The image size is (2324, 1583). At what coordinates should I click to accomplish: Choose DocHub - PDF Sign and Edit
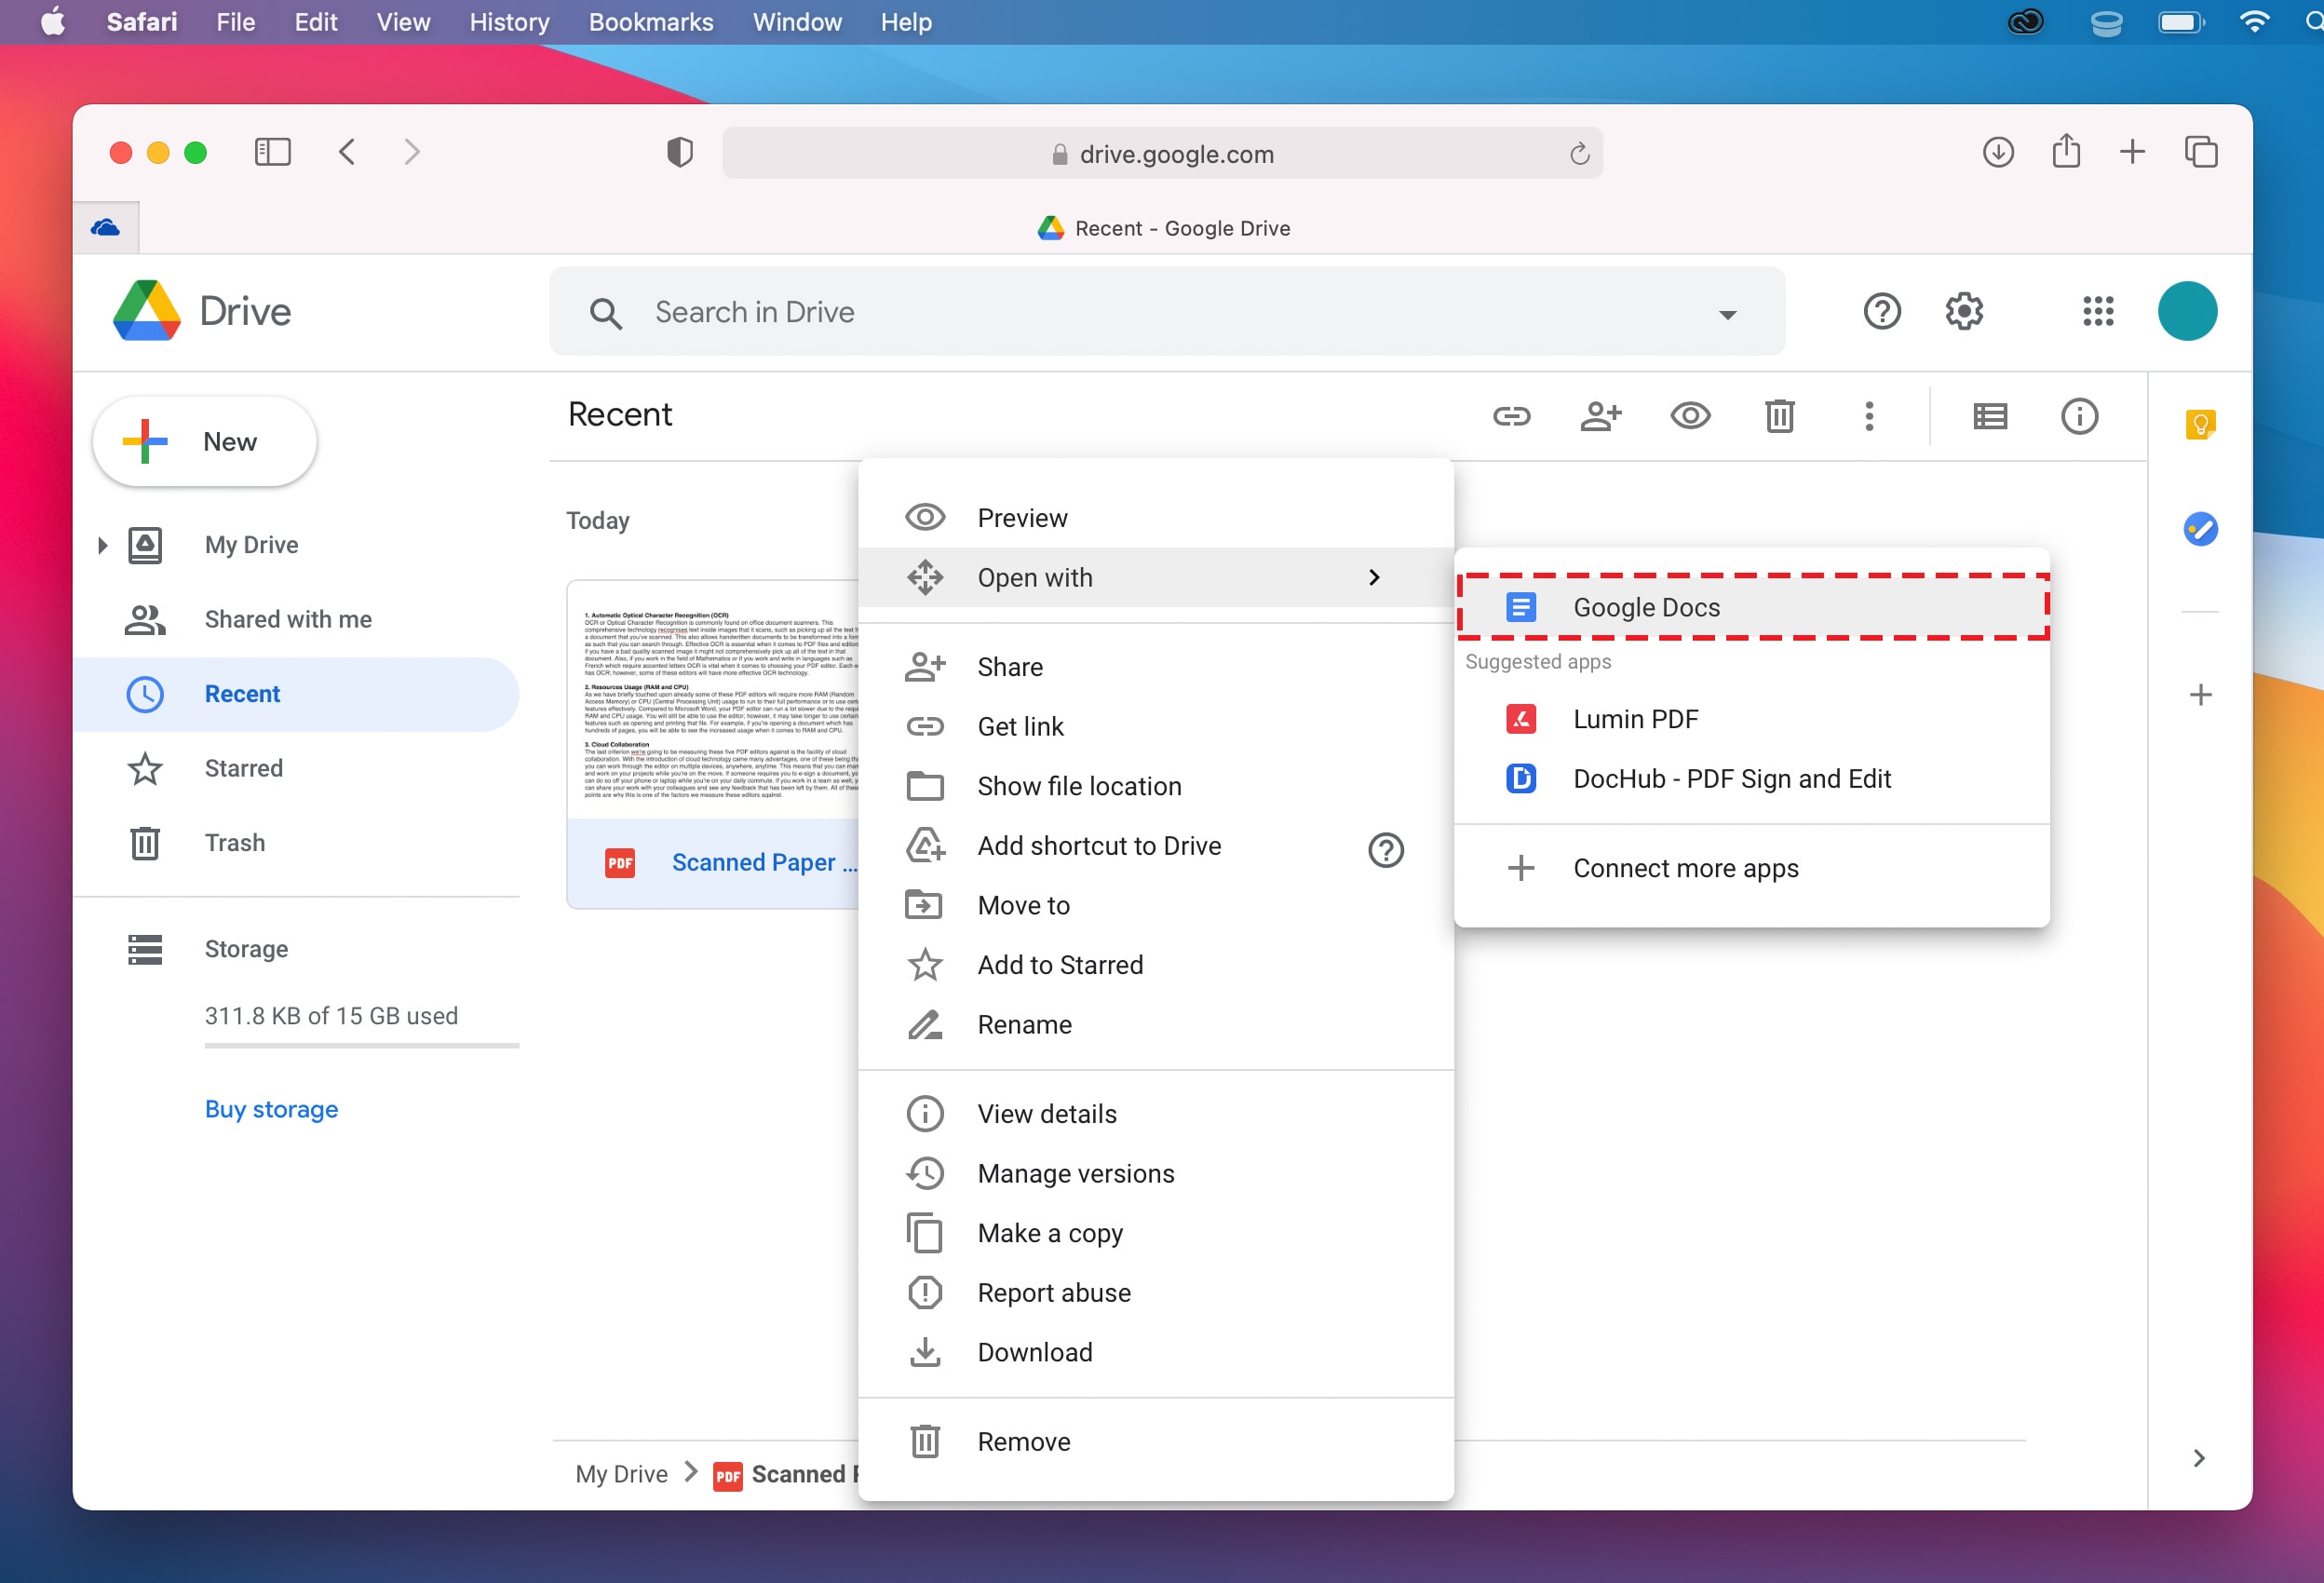click(x=1731, y=778)
